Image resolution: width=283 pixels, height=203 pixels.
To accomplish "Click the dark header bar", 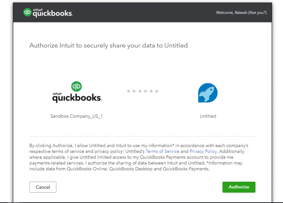I will 142,13.
